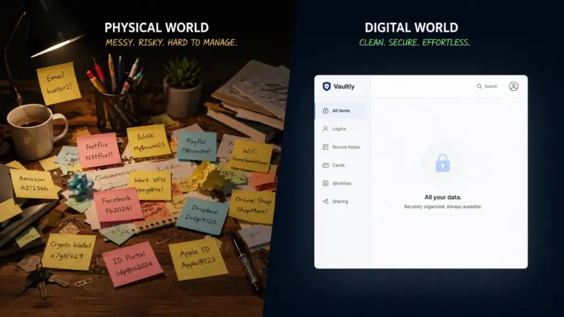The width and height of the screenshot is (564, 317).
Task: Open the Identities section
Action: [341, 183]
